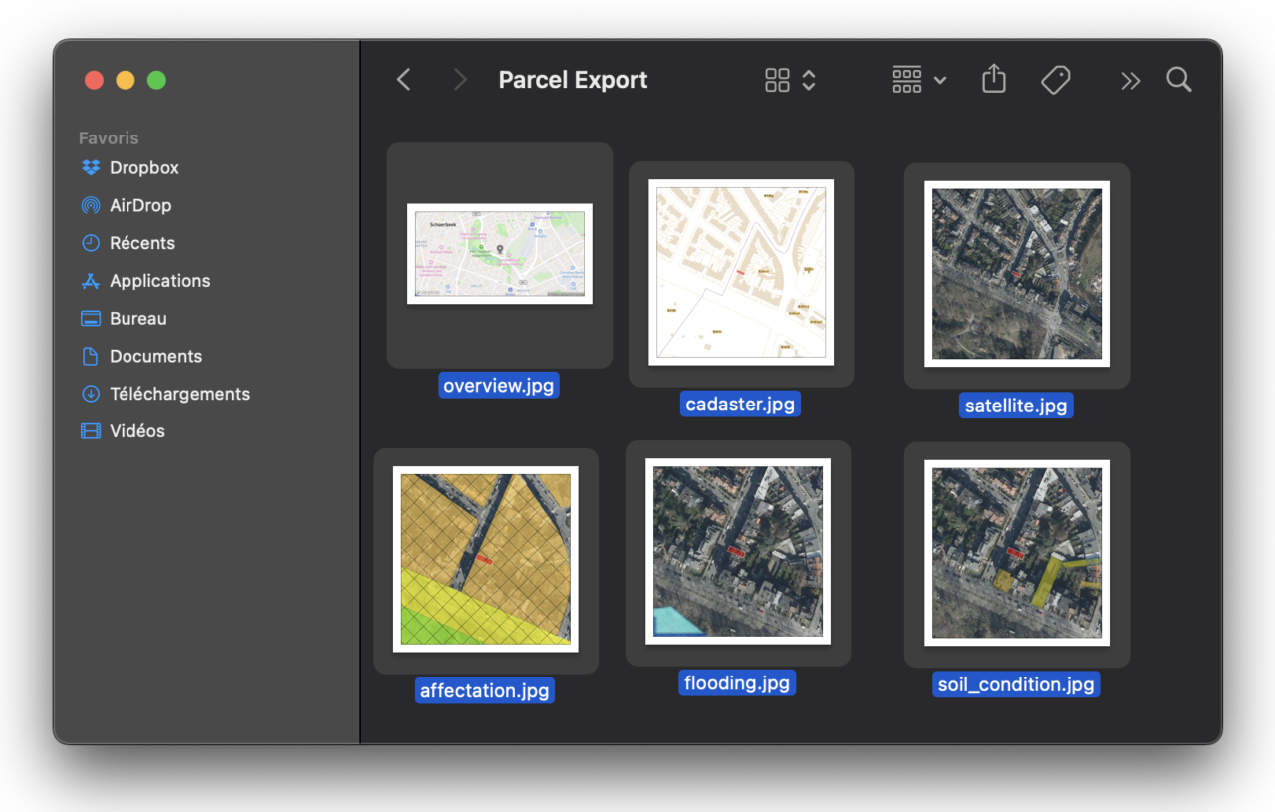
Task: Open the Récents sidebar shortcut
Action: (x=139, y=243)
